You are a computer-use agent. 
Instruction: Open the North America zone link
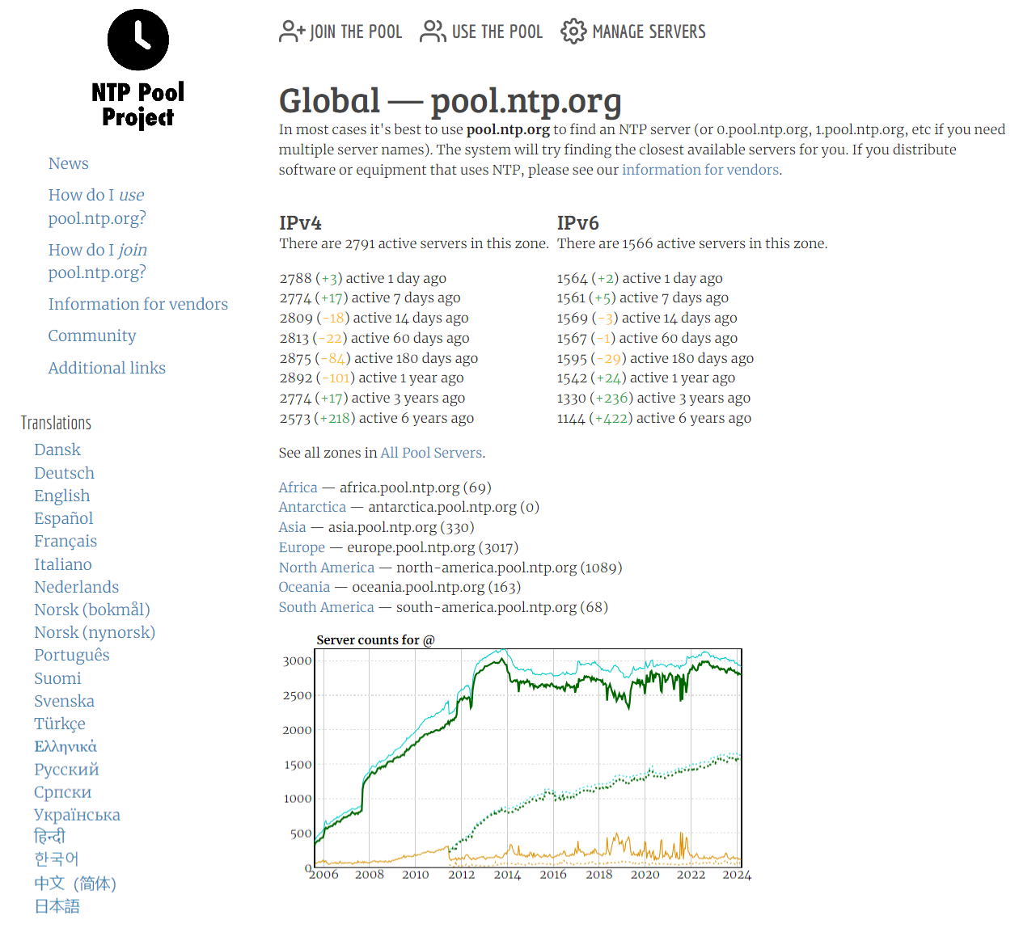coord(327,568)
